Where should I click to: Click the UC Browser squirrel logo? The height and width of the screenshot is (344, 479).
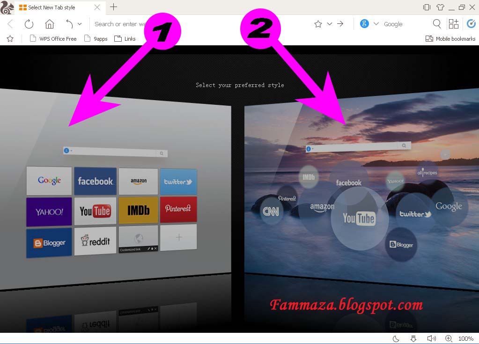(x=7, y=7)
